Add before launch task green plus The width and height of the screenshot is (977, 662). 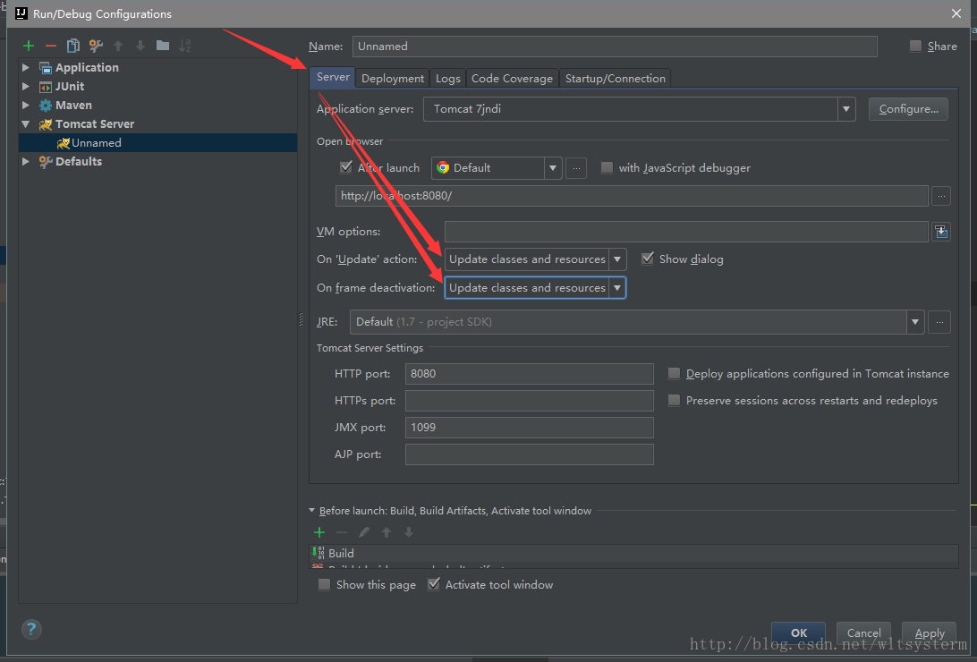point(319,532)
